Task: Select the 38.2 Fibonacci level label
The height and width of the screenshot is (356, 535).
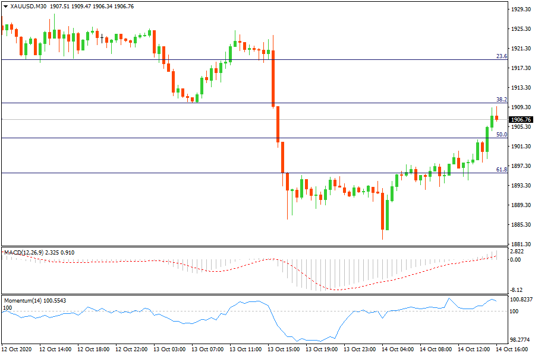Action: [x=501, y=100]
